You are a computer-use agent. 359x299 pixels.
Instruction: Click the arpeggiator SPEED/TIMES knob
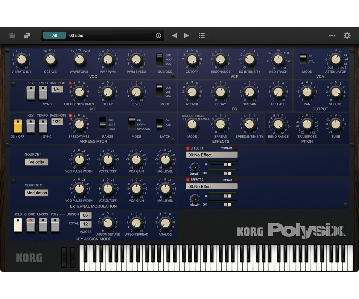tap(79, 124)
